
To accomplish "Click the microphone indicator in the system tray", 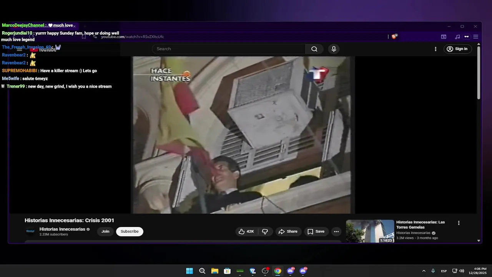I will pos(433,271).
